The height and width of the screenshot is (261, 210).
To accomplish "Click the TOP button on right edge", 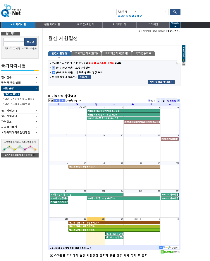I will [184, 64].
